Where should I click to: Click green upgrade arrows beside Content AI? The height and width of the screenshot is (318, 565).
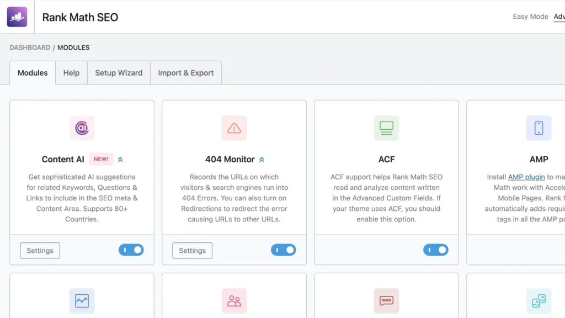[x=120, y=160]
